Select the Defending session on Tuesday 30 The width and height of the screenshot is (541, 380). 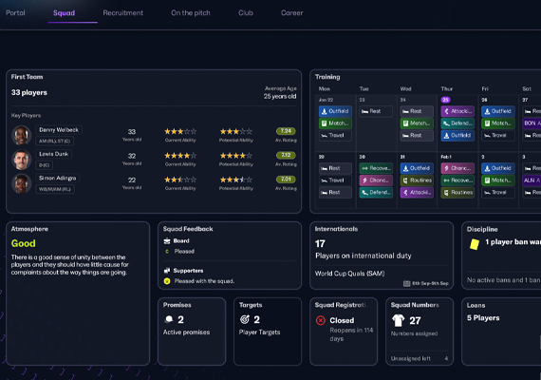tap(376, 193)
